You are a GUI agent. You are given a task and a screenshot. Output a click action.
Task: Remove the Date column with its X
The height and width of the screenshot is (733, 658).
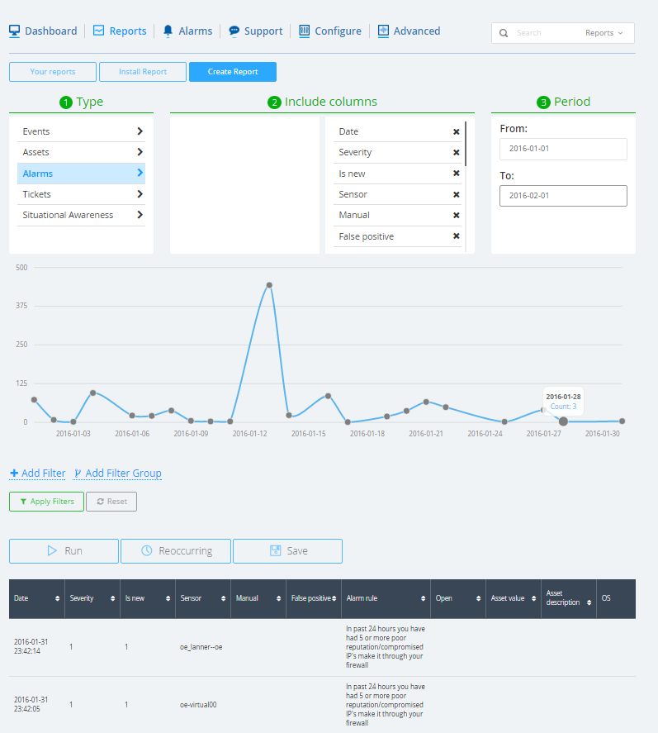coord(456,131)
